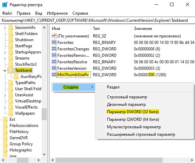This screenshot has height=163, width=195.
Task: Choose Мультистроковый параметр from the submenu
Action: tap(134, 127)
